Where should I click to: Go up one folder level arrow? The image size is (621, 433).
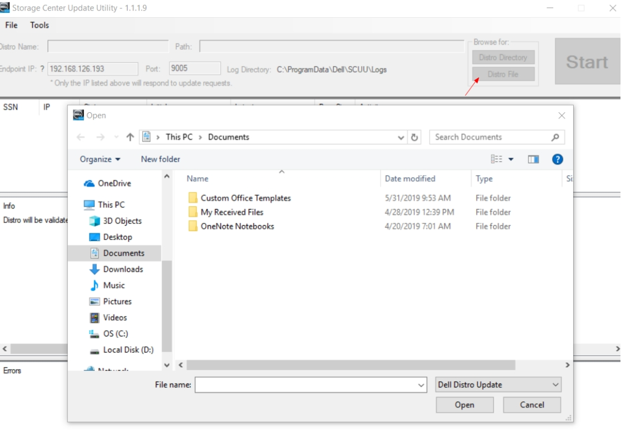pos(130,137)
